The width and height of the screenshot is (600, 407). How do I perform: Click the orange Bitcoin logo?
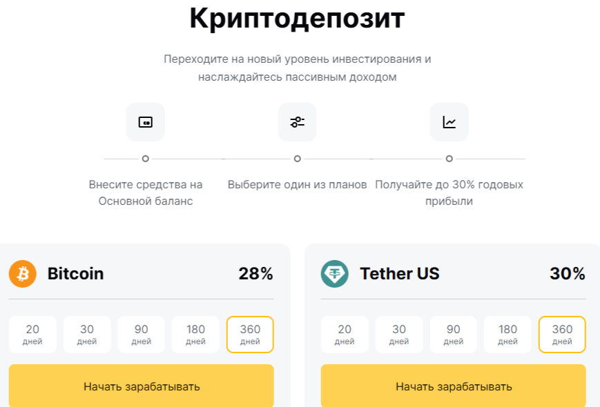click(x=23, y=274)
